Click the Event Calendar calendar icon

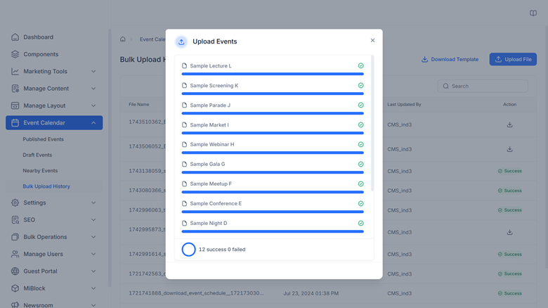pyautogui.click(x=15, y=123)
